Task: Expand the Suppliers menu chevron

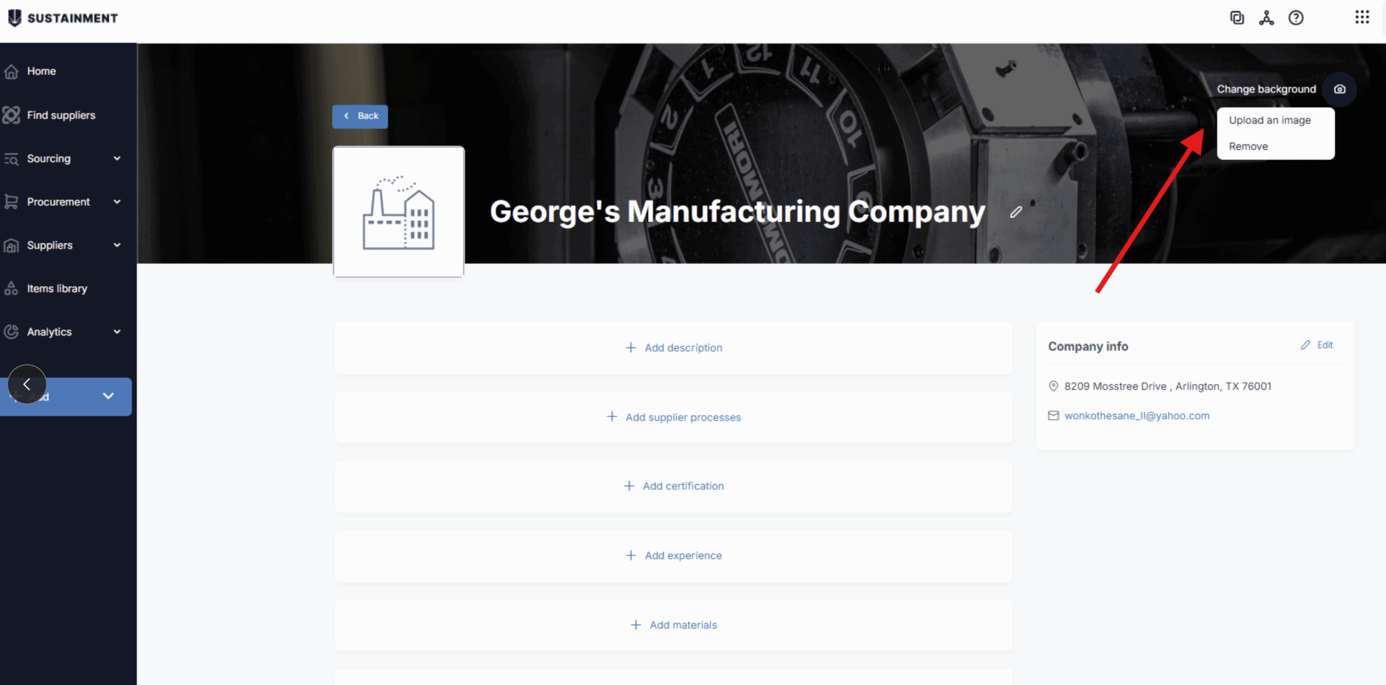Action: (x=117, y=245)
